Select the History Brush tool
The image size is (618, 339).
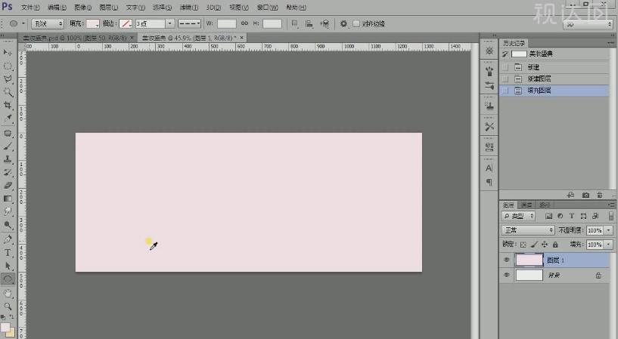pos(8,172)
